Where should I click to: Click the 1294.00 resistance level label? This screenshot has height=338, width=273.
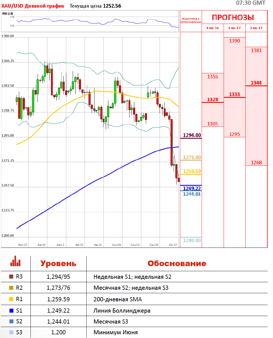click(x=192, y=135)
